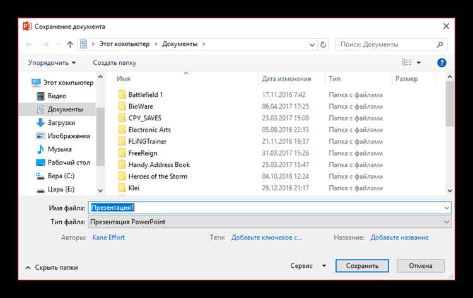This screenshot has width=473, height=298.
Task: Click sidebar scroll down arrow
Action: click(100, 191)
